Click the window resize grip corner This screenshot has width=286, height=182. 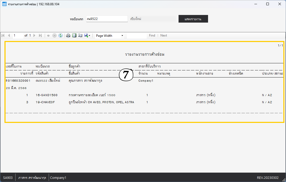point(283,179)
